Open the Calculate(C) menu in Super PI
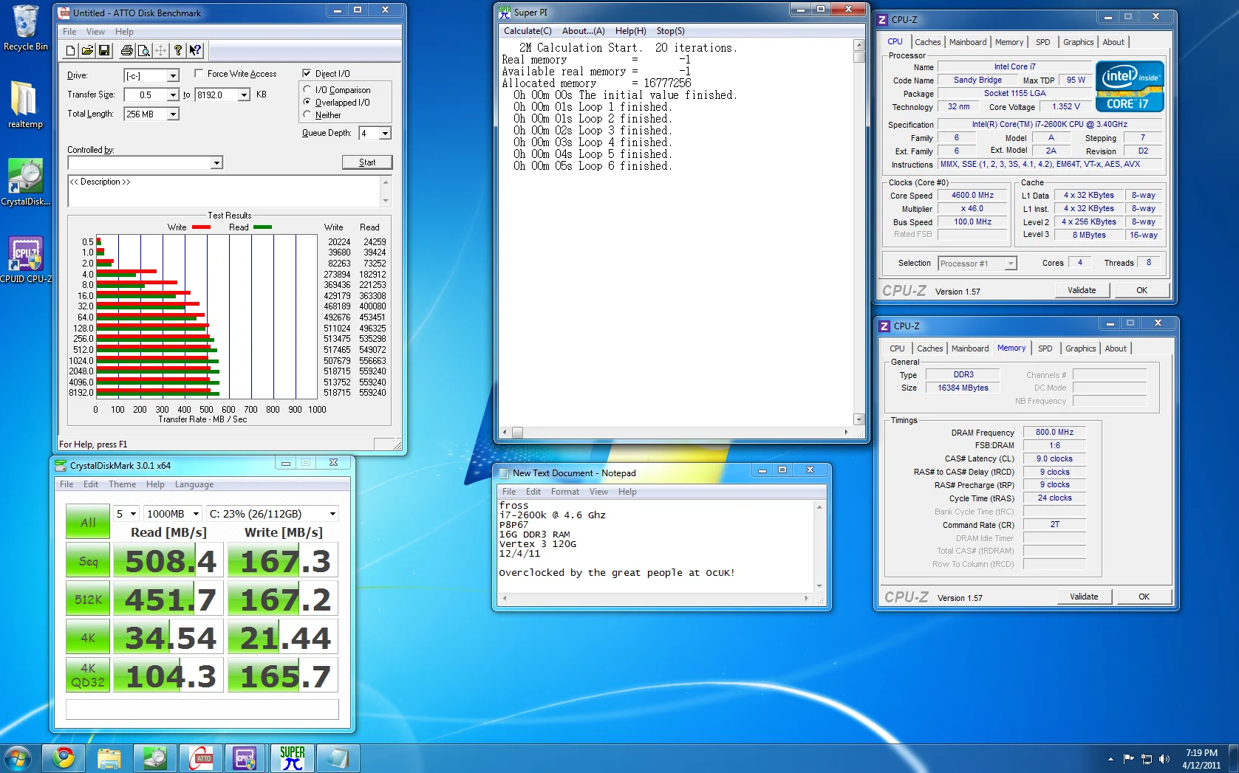This screenshot has height=773, width=1239. coord(528,31)
